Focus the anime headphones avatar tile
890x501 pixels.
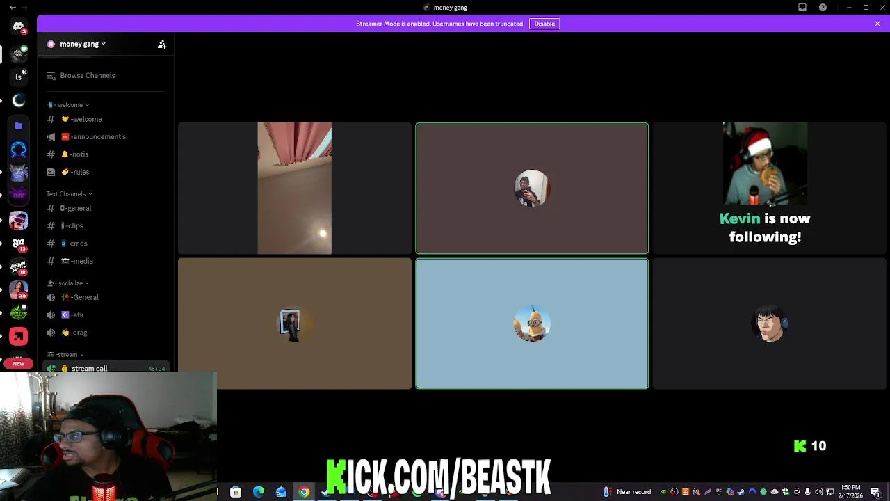pyautogui.click(x=769, y=324)
